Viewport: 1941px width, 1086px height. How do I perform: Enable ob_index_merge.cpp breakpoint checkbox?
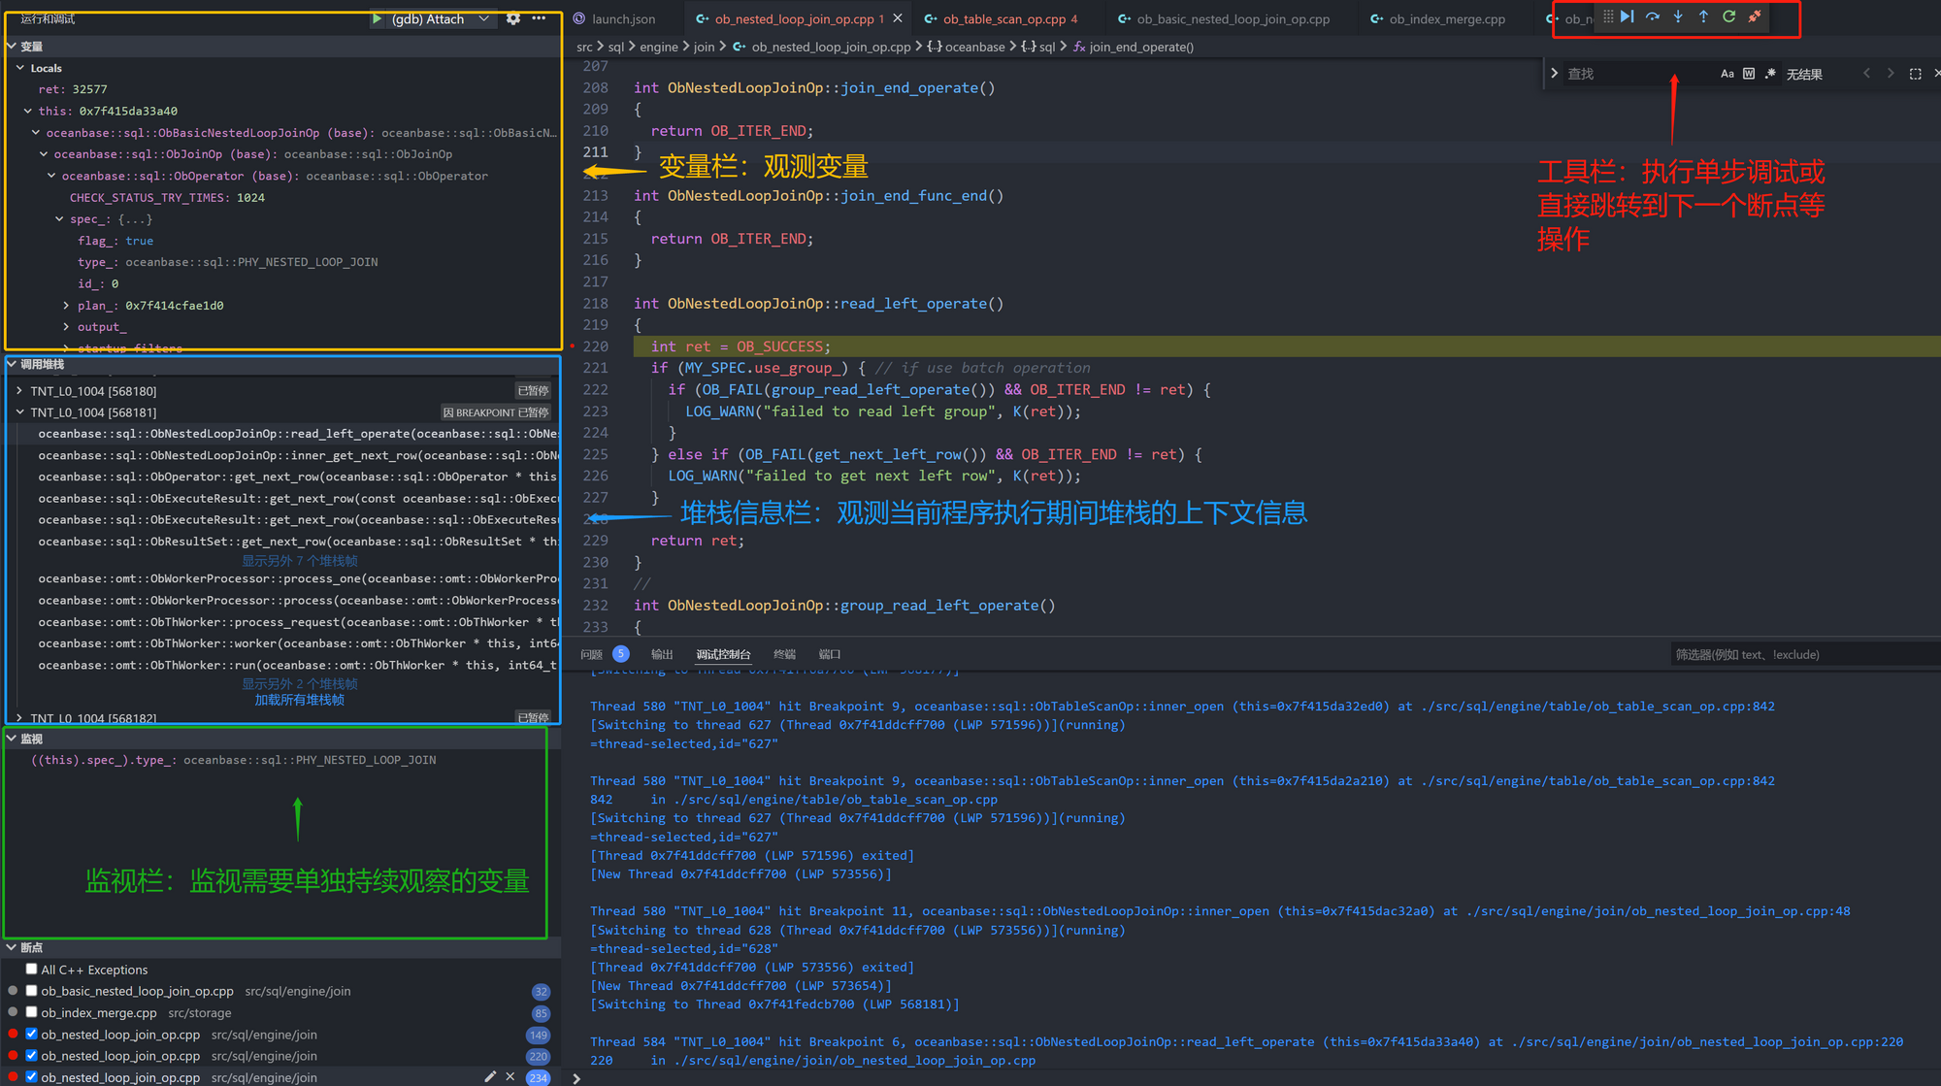pos(32,1012)
